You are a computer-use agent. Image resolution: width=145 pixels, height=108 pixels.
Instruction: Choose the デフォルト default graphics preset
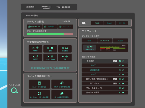[x=105, y=40]
